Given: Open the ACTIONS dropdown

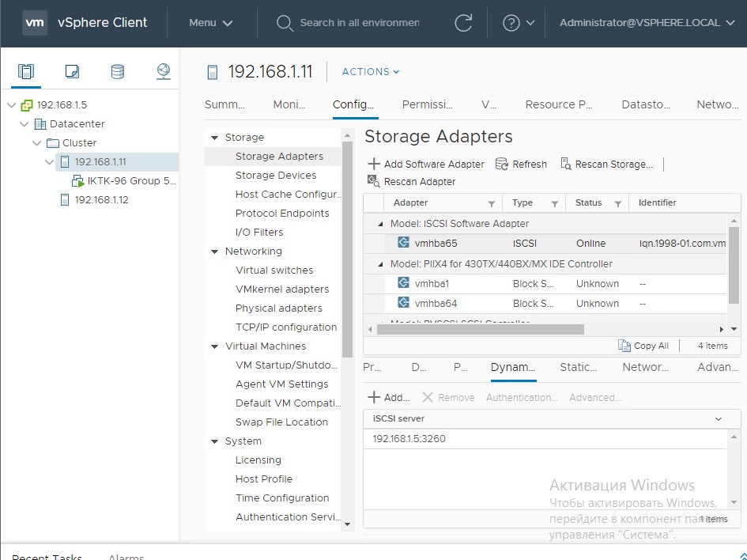Looking at the screenshot, I should (x=371, y=71).
